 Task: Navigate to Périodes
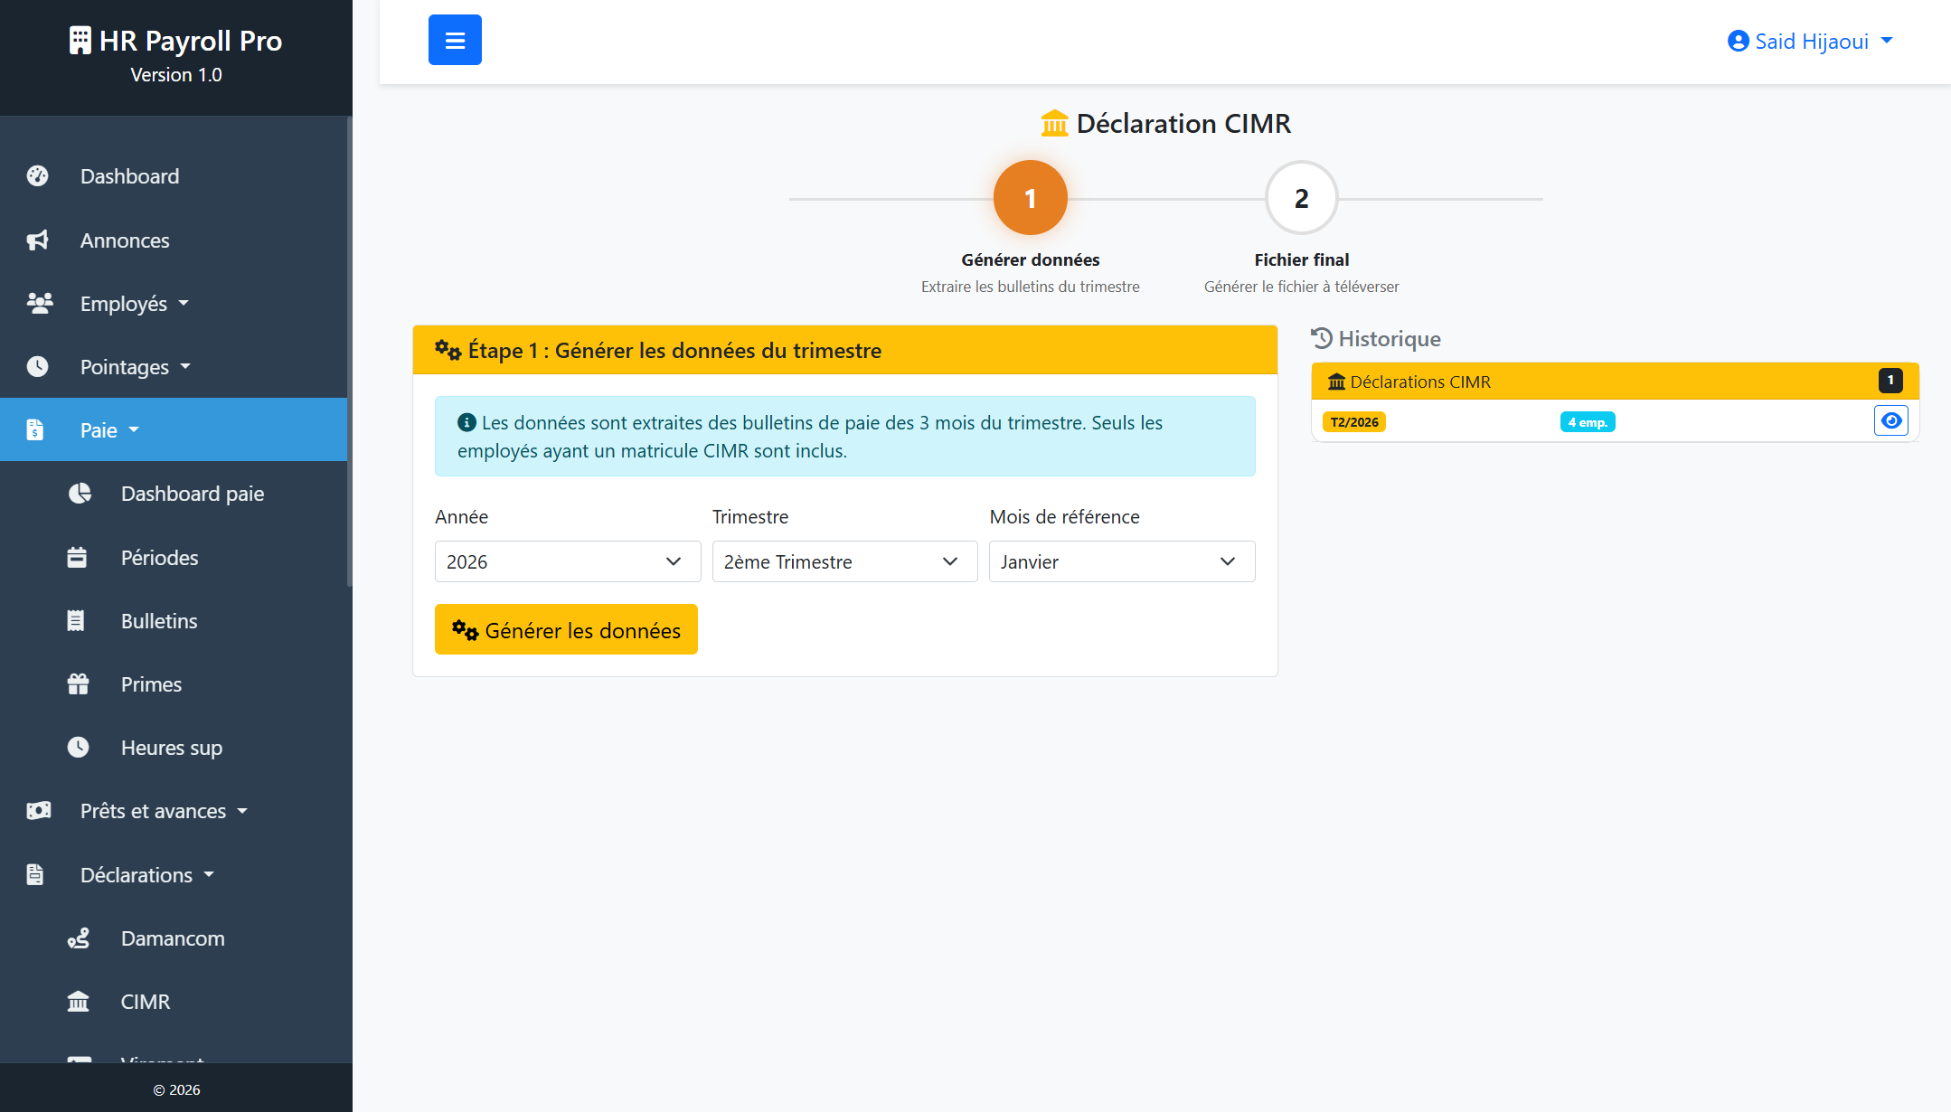click(174, 558)
